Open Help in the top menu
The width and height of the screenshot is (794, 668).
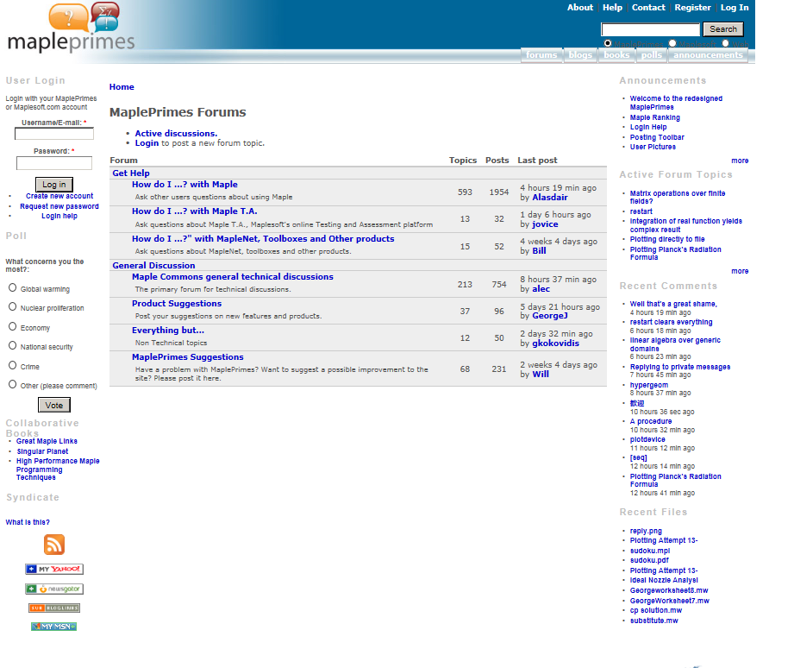tap(612, 8)
